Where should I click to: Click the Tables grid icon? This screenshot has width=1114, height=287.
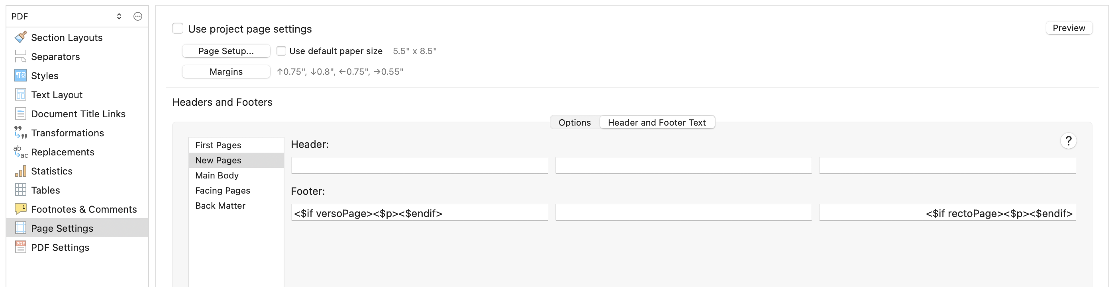[x=20, y=190]
